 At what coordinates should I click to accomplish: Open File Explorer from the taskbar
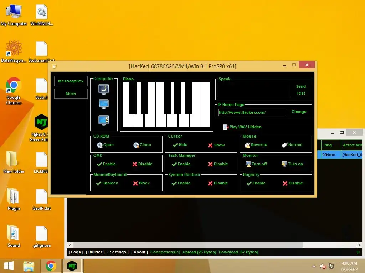29,266
